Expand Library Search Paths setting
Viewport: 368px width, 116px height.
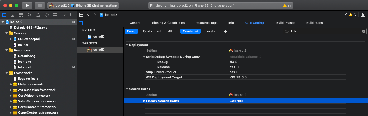(x=144, y=101)
